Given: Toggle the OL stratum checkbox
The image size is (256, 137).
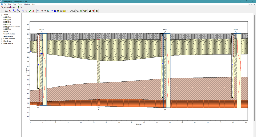Looking at the screenshot, I should coord(8,17).
